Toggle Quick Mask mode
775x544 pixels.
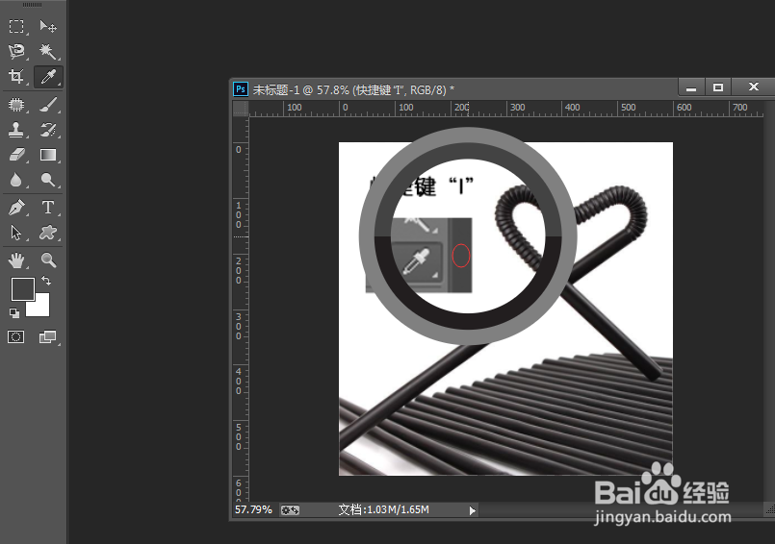(x=15, y=337)
